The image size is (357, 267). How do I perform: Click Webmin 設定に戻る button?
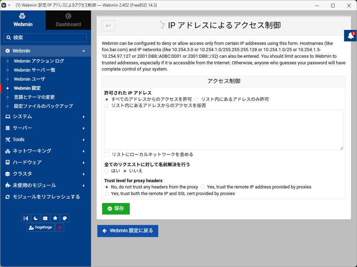pos(128,231)
